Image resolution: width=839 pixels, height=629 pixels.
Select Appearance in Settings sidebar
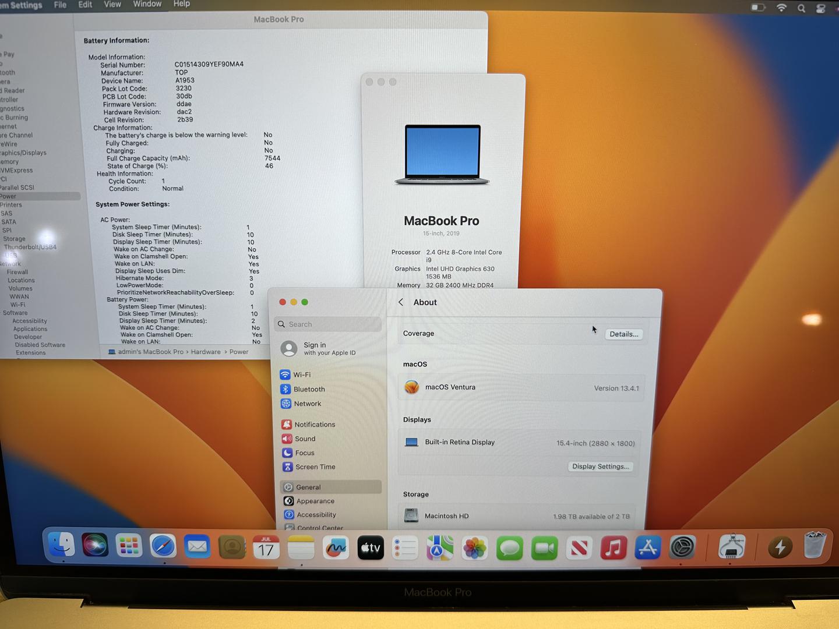(x=309, y=501)
